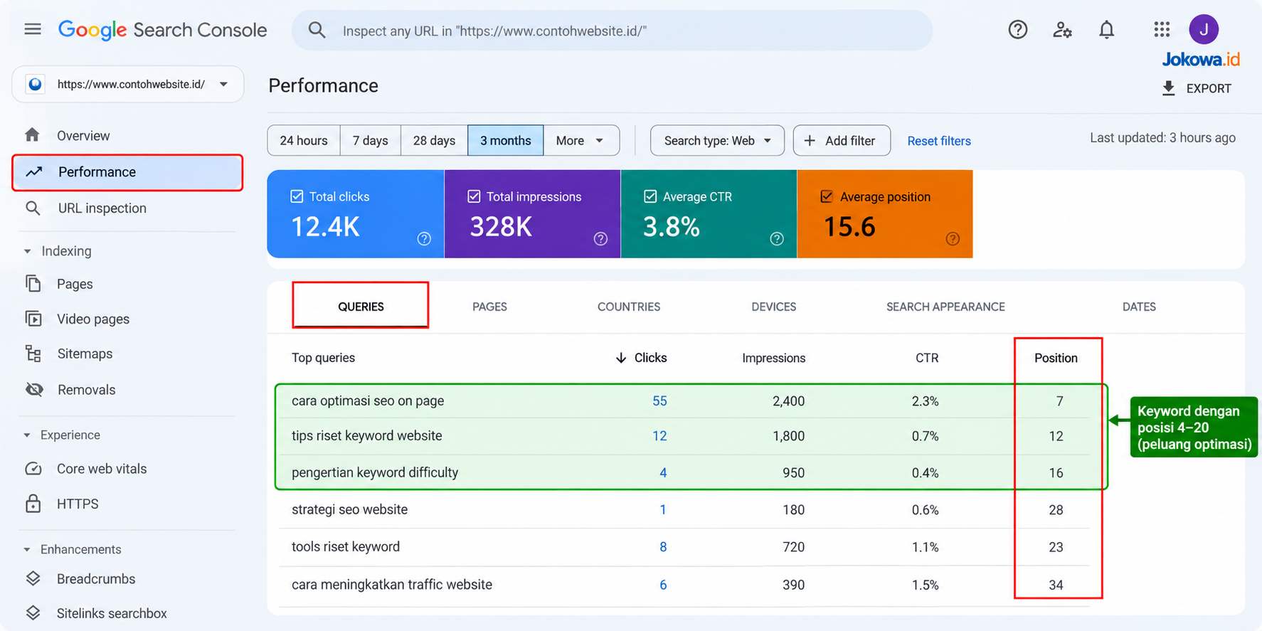Click the Core web vitals gauge icon
1262x631 pixels.
point(33,469)
